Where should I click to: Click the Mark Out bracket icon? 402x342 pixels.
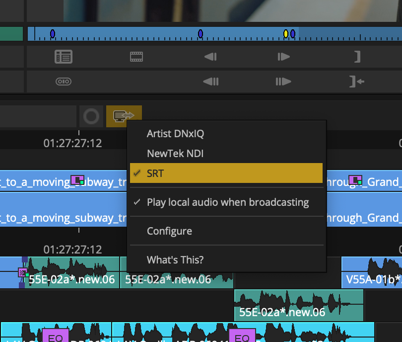[x=357, y=56]
